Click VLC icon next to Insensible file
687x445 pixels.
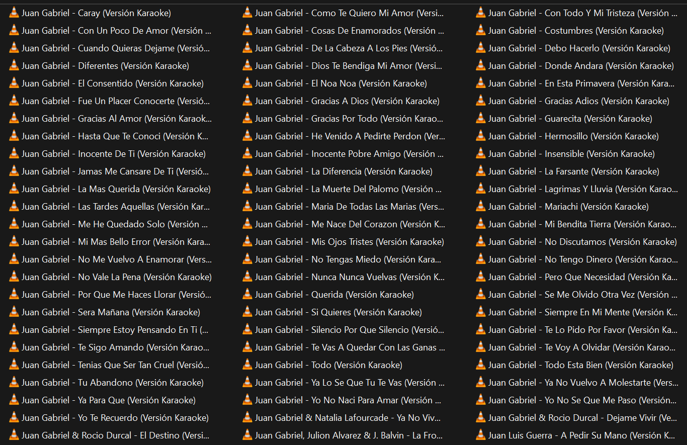pos(481,154)
